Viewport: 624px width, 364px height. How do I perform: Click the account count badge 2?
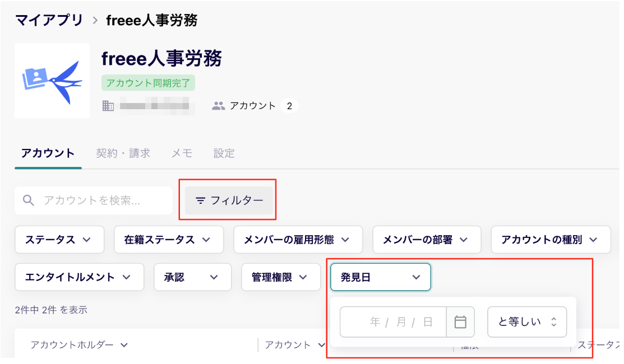point(289,106)
